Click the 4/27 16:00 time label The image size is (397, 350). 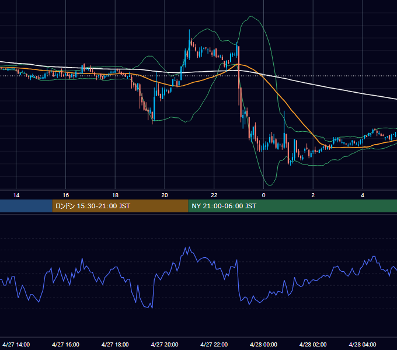coord(65,345)
